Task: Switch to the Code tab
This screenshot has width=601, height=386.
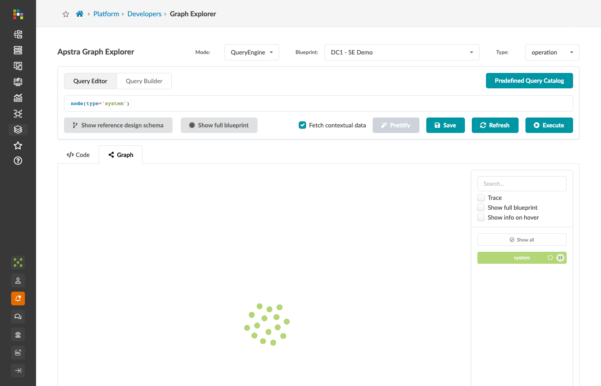Action: coord(78,155)
